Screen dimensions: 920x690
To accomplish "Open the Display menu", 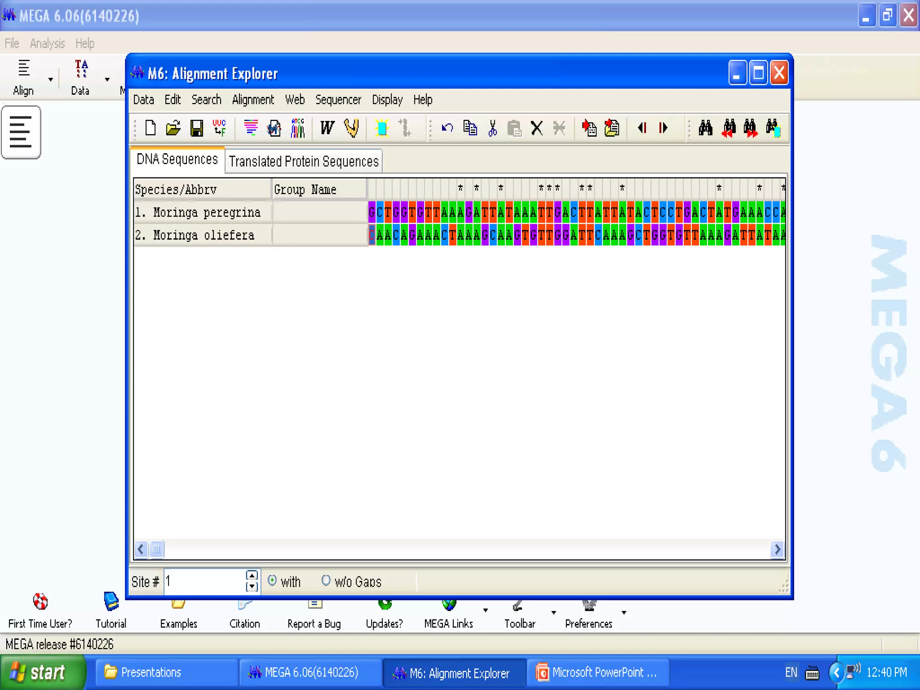I will pos(387,100).
